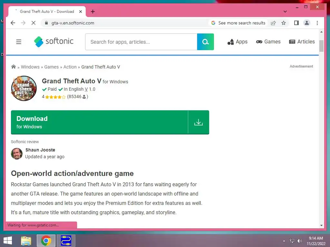Image resolution: width=330 pixels, height=247 pixels.
Task: Click the version 'V 1.0' text
Action: (x=90, y=89)
